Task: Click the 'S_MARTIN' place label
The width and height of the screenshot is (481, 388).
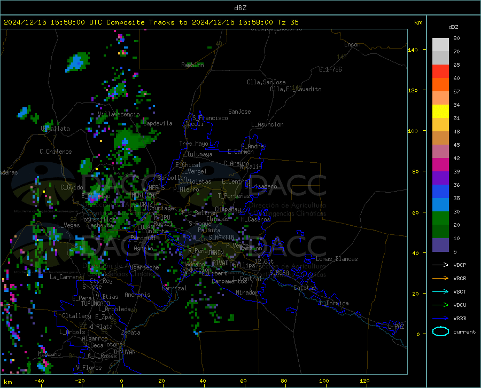Action: click(x=221, y=237)
